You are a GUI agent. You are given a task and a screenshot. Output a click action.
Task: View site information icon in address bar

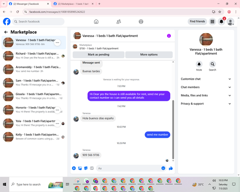(x=25, y=12)
